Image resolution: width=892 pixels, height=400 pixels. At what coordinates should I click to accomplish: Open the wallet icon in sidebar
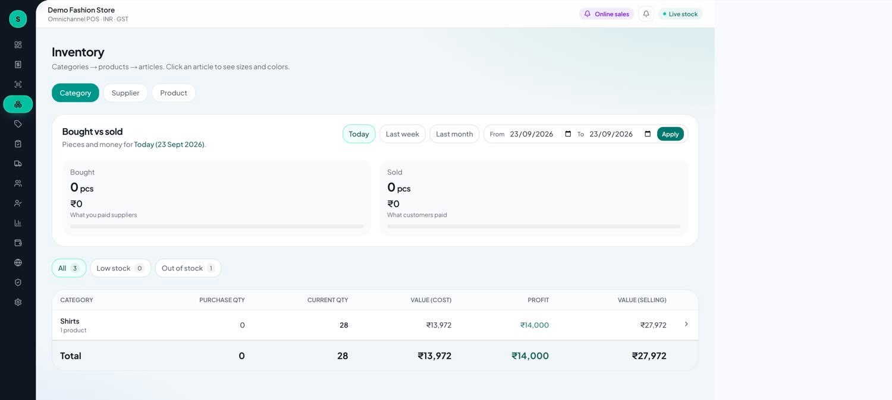pos(18,243)
